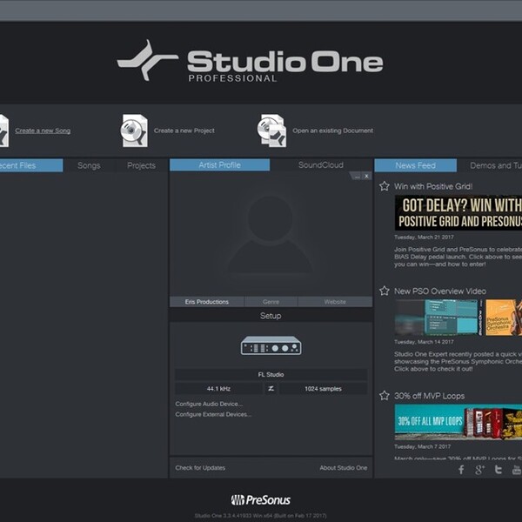Click the artist profile picture placeholder
Image resolution: width=522 pixels, height=522 pixels.
click(x=271, y=235)
